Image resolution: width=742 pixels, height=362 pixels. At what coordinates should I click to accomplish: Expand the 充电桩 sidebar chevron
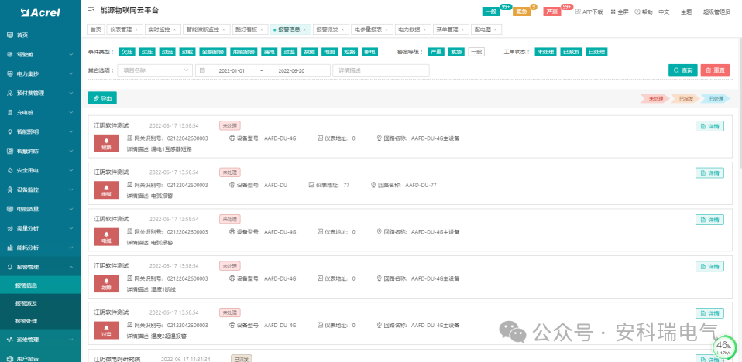(x=71, y=112)
